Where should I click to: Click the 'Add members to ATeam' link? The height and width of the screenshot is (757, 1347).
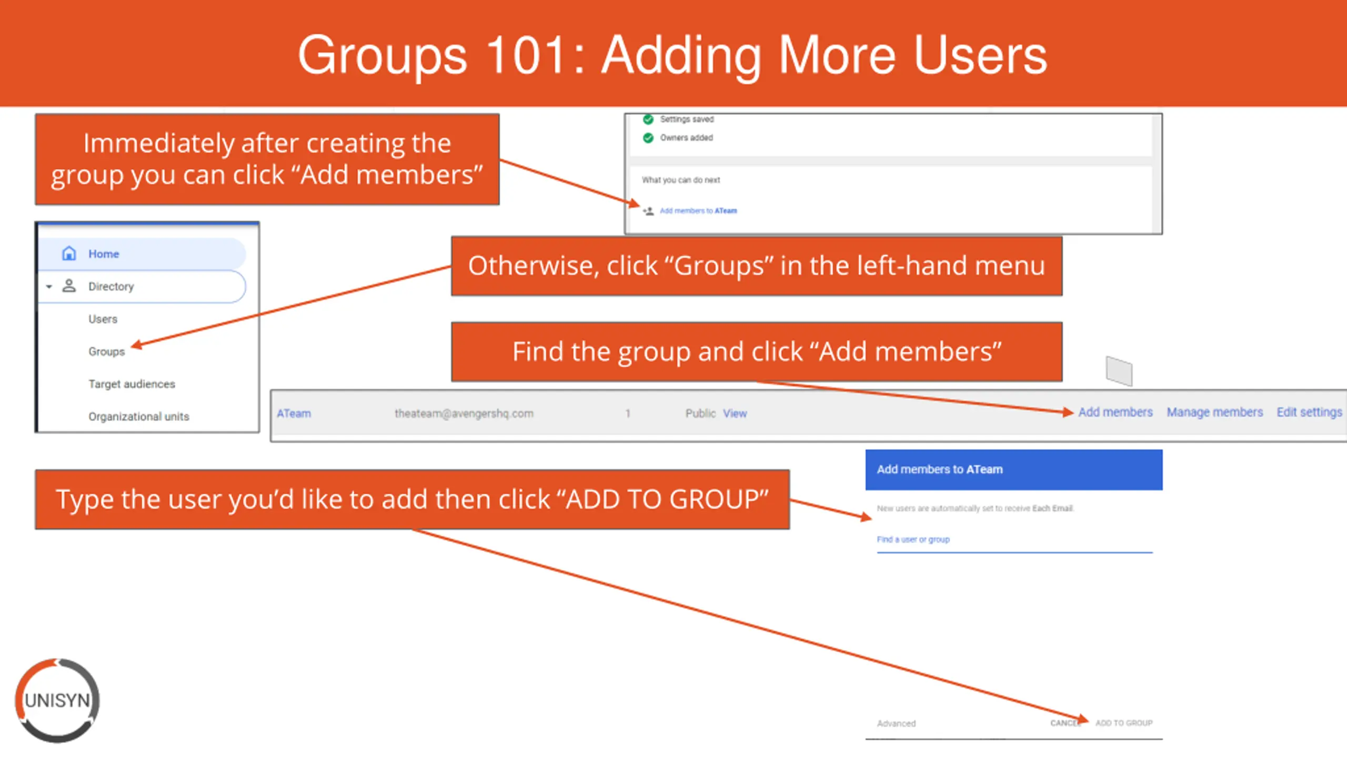(x=698, y=211)
